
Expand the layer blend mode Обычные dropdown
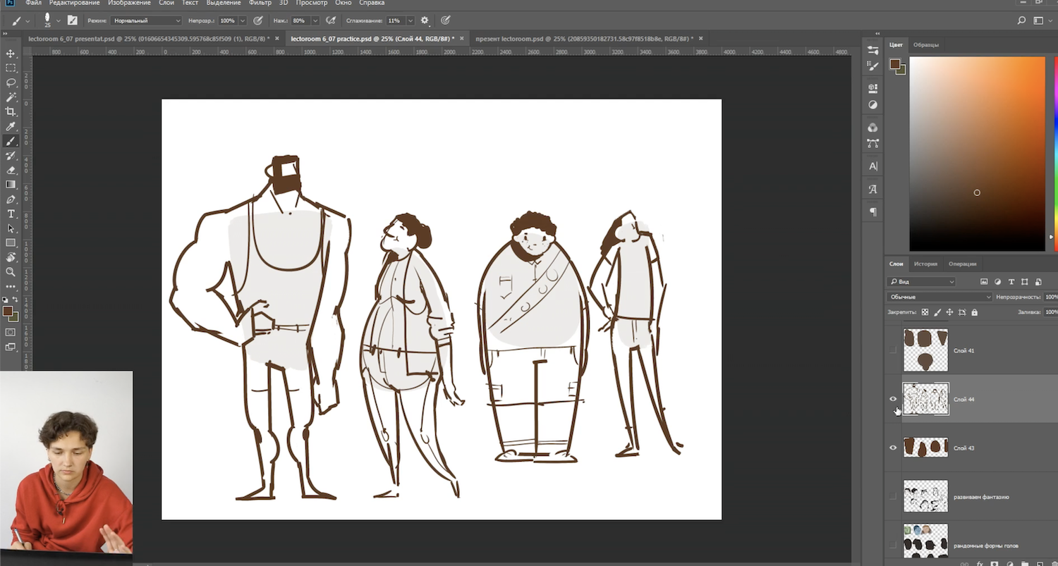pyautogui.click(x=939, y=297)
